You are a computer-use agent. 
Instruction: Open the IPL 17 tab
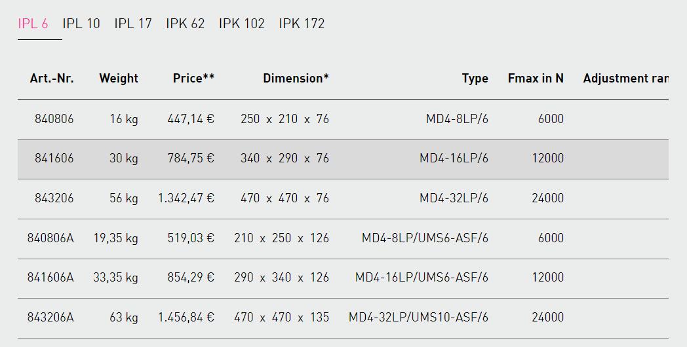[133, 24]
